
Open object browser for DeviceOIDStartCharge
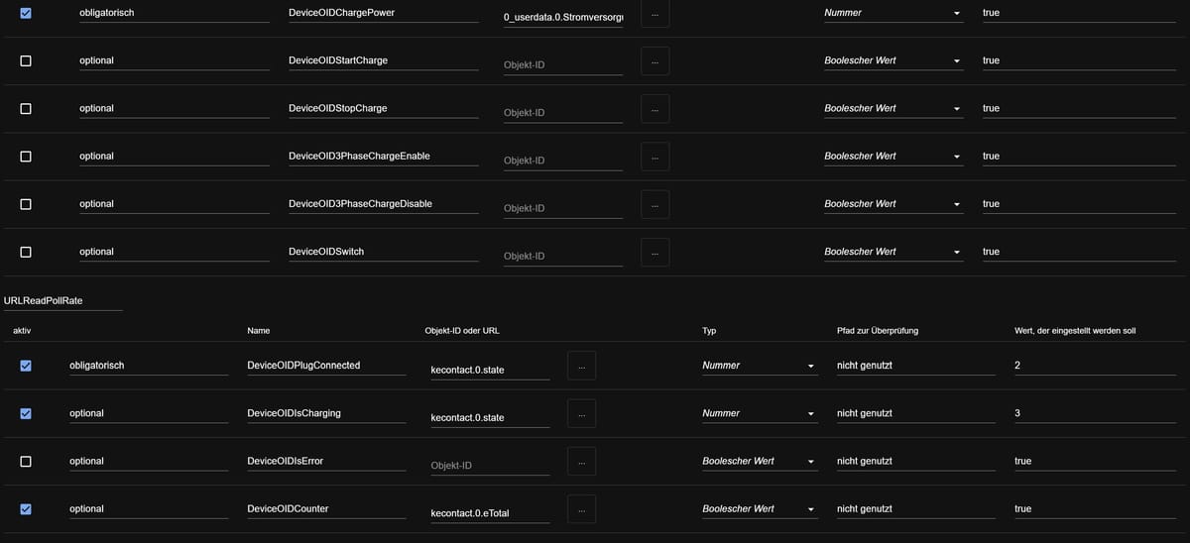pyautogui.click(x=654, y=60)
